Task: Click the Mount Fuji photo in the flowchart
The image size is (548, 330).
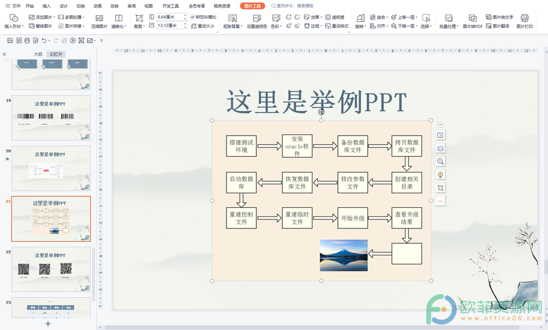Action: click(343, 255)
